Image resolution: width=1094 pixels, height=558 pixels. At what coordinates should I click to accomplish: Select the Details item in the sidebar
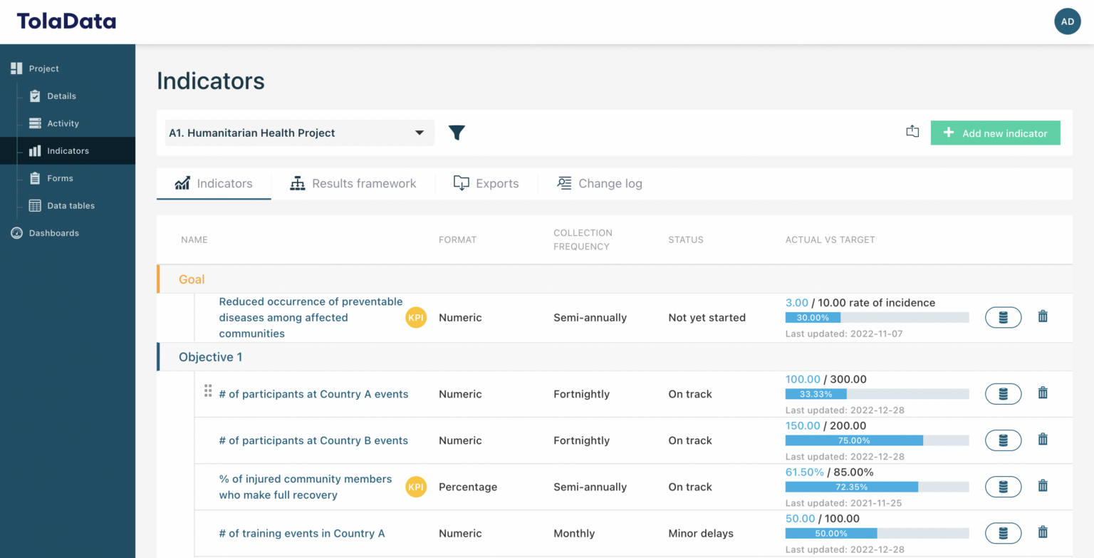(61, 95)
